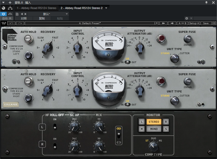Toggle left unit AUTO HOLD OFF button
The width and height of the screenshot is (217, 159).
coord(29,39)
